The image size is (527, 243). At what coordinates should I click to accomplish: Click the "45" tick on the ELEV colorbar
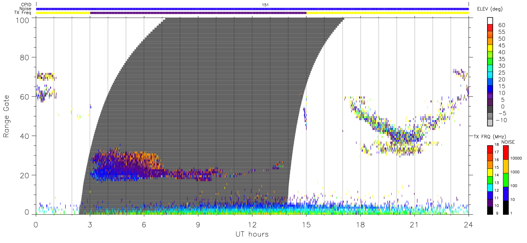coord(501,45)
